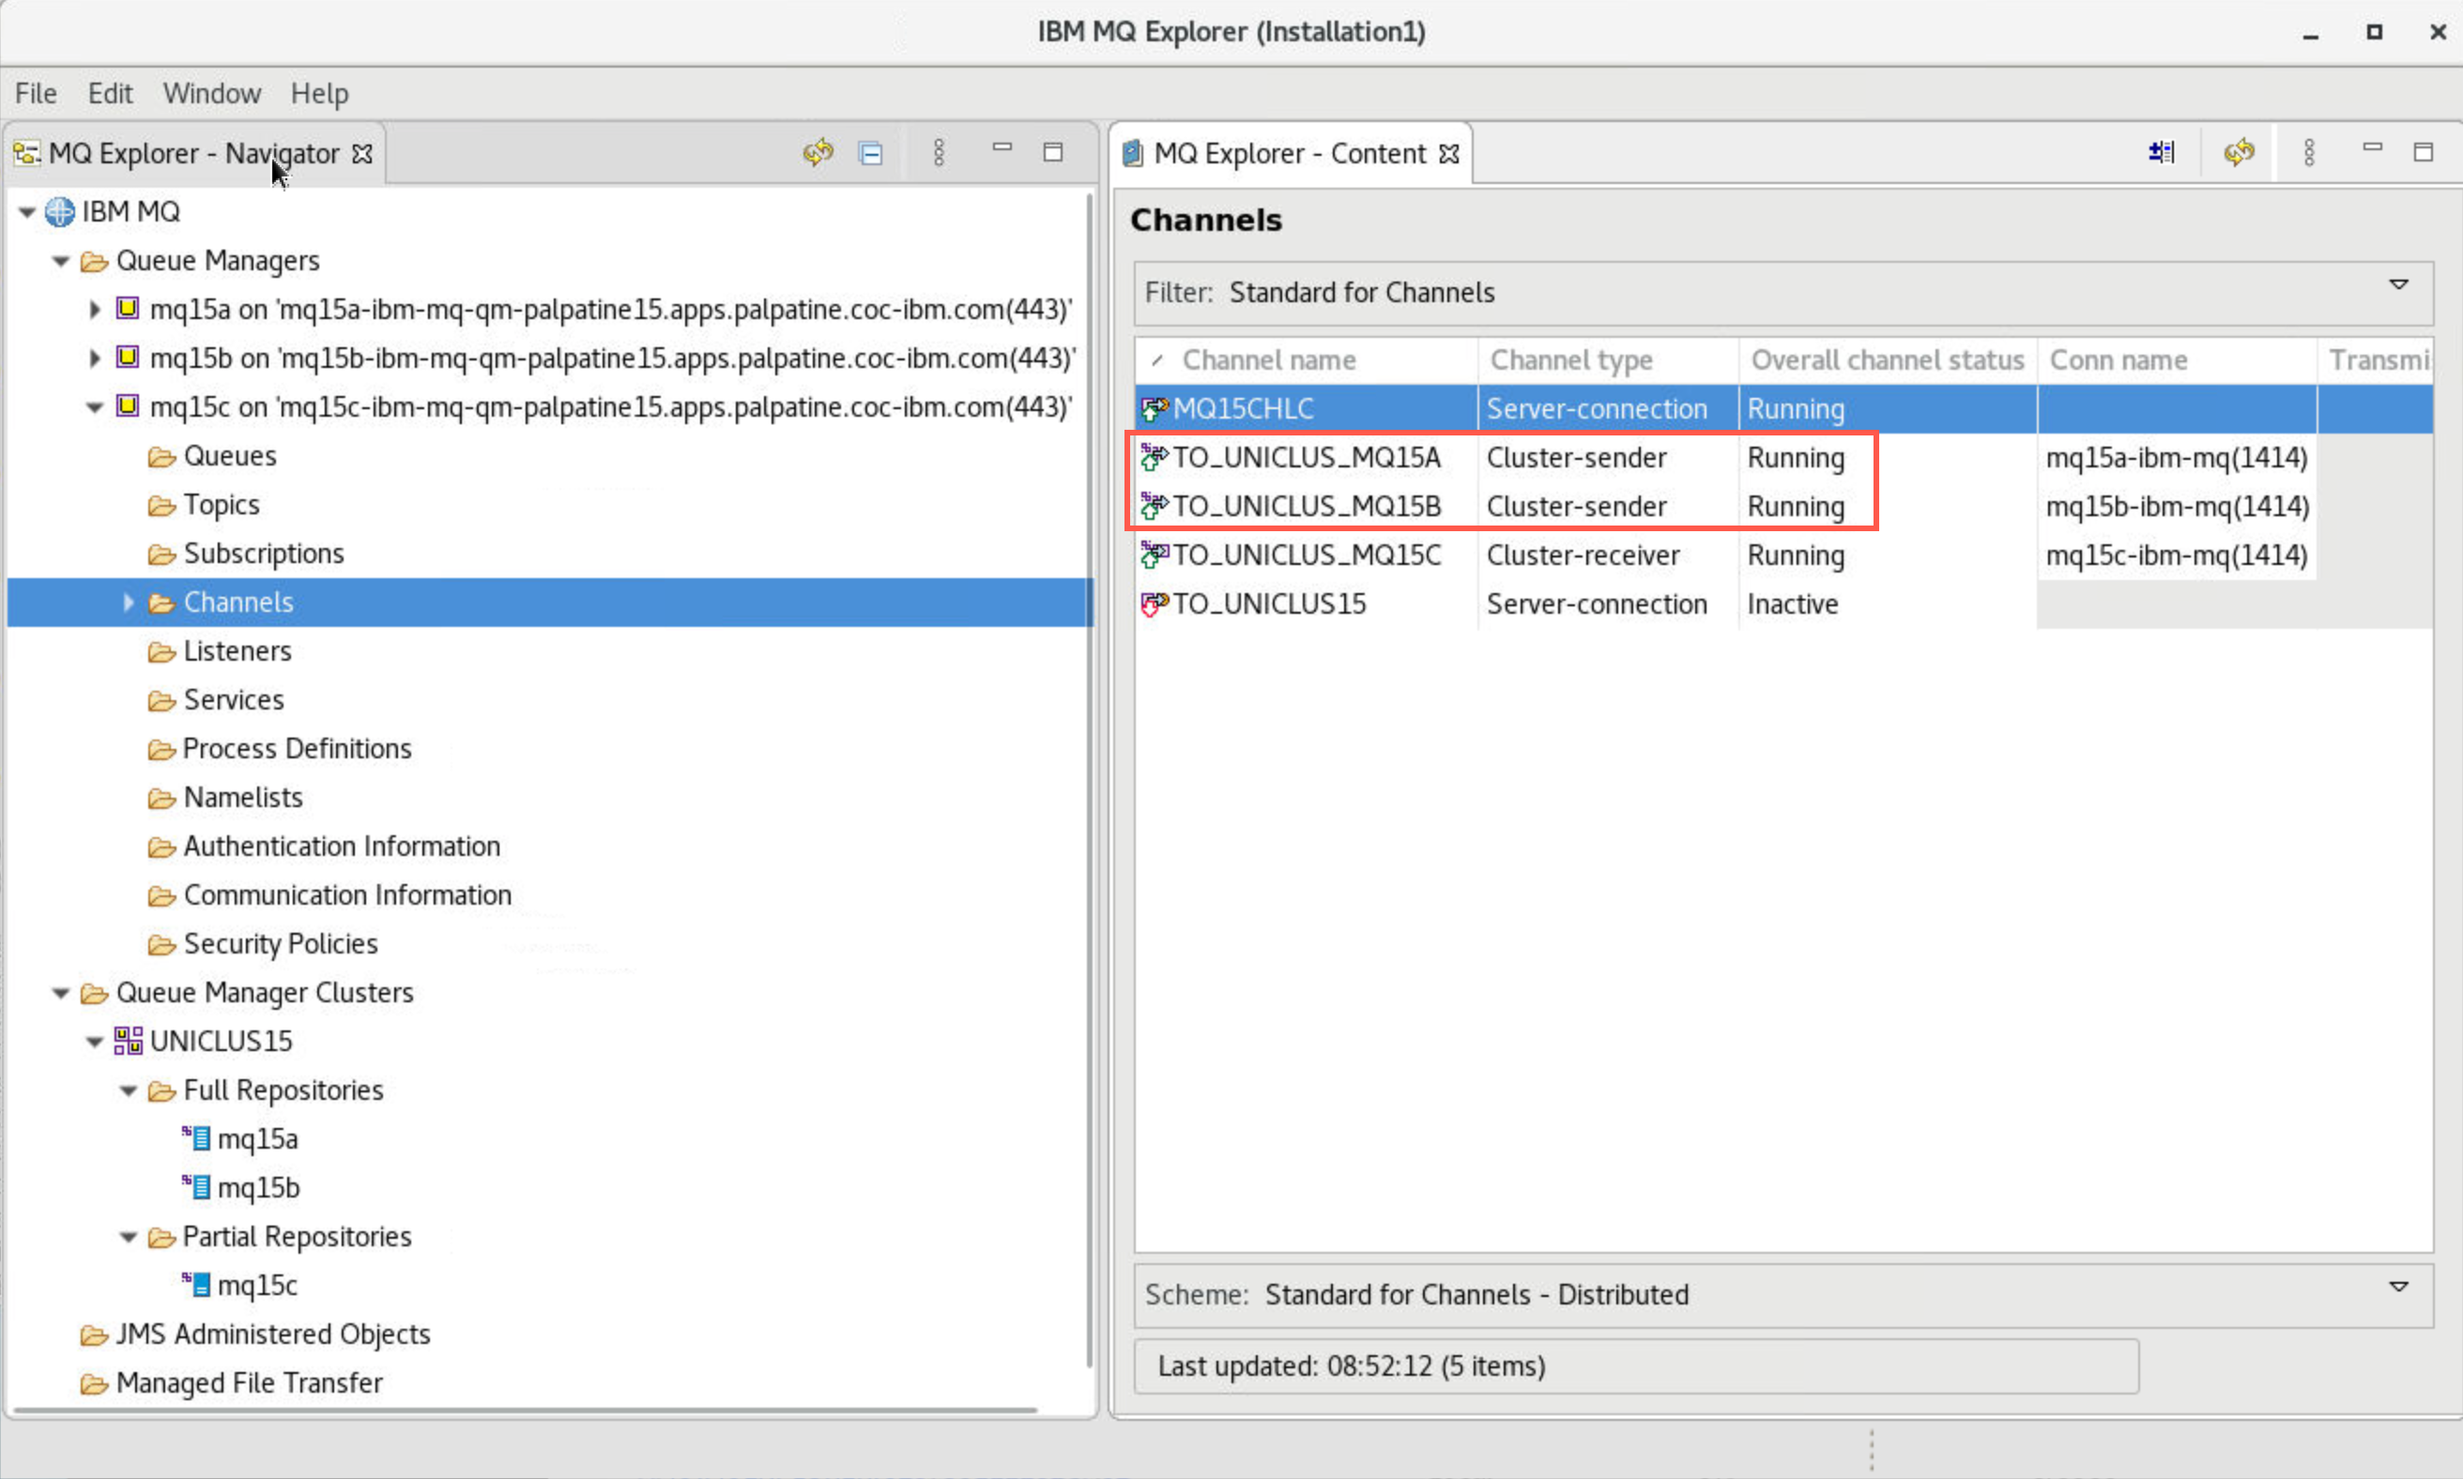Viewport: 2463px width, 1479px height.
Task: Open the File menu
Action: click(36, 94)
